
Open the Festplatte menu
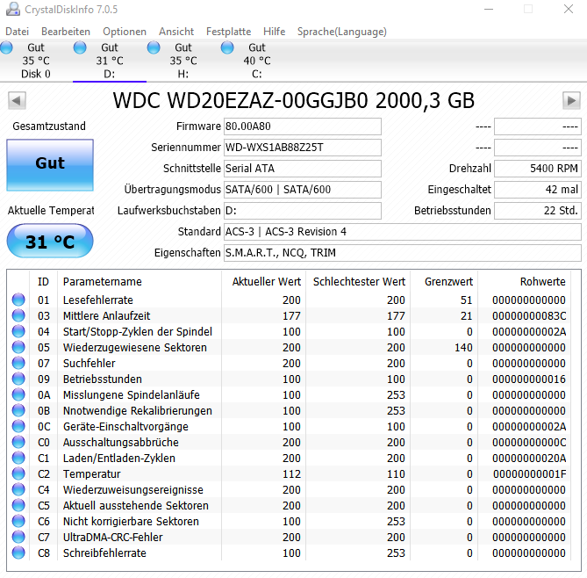tap(228, 32)
